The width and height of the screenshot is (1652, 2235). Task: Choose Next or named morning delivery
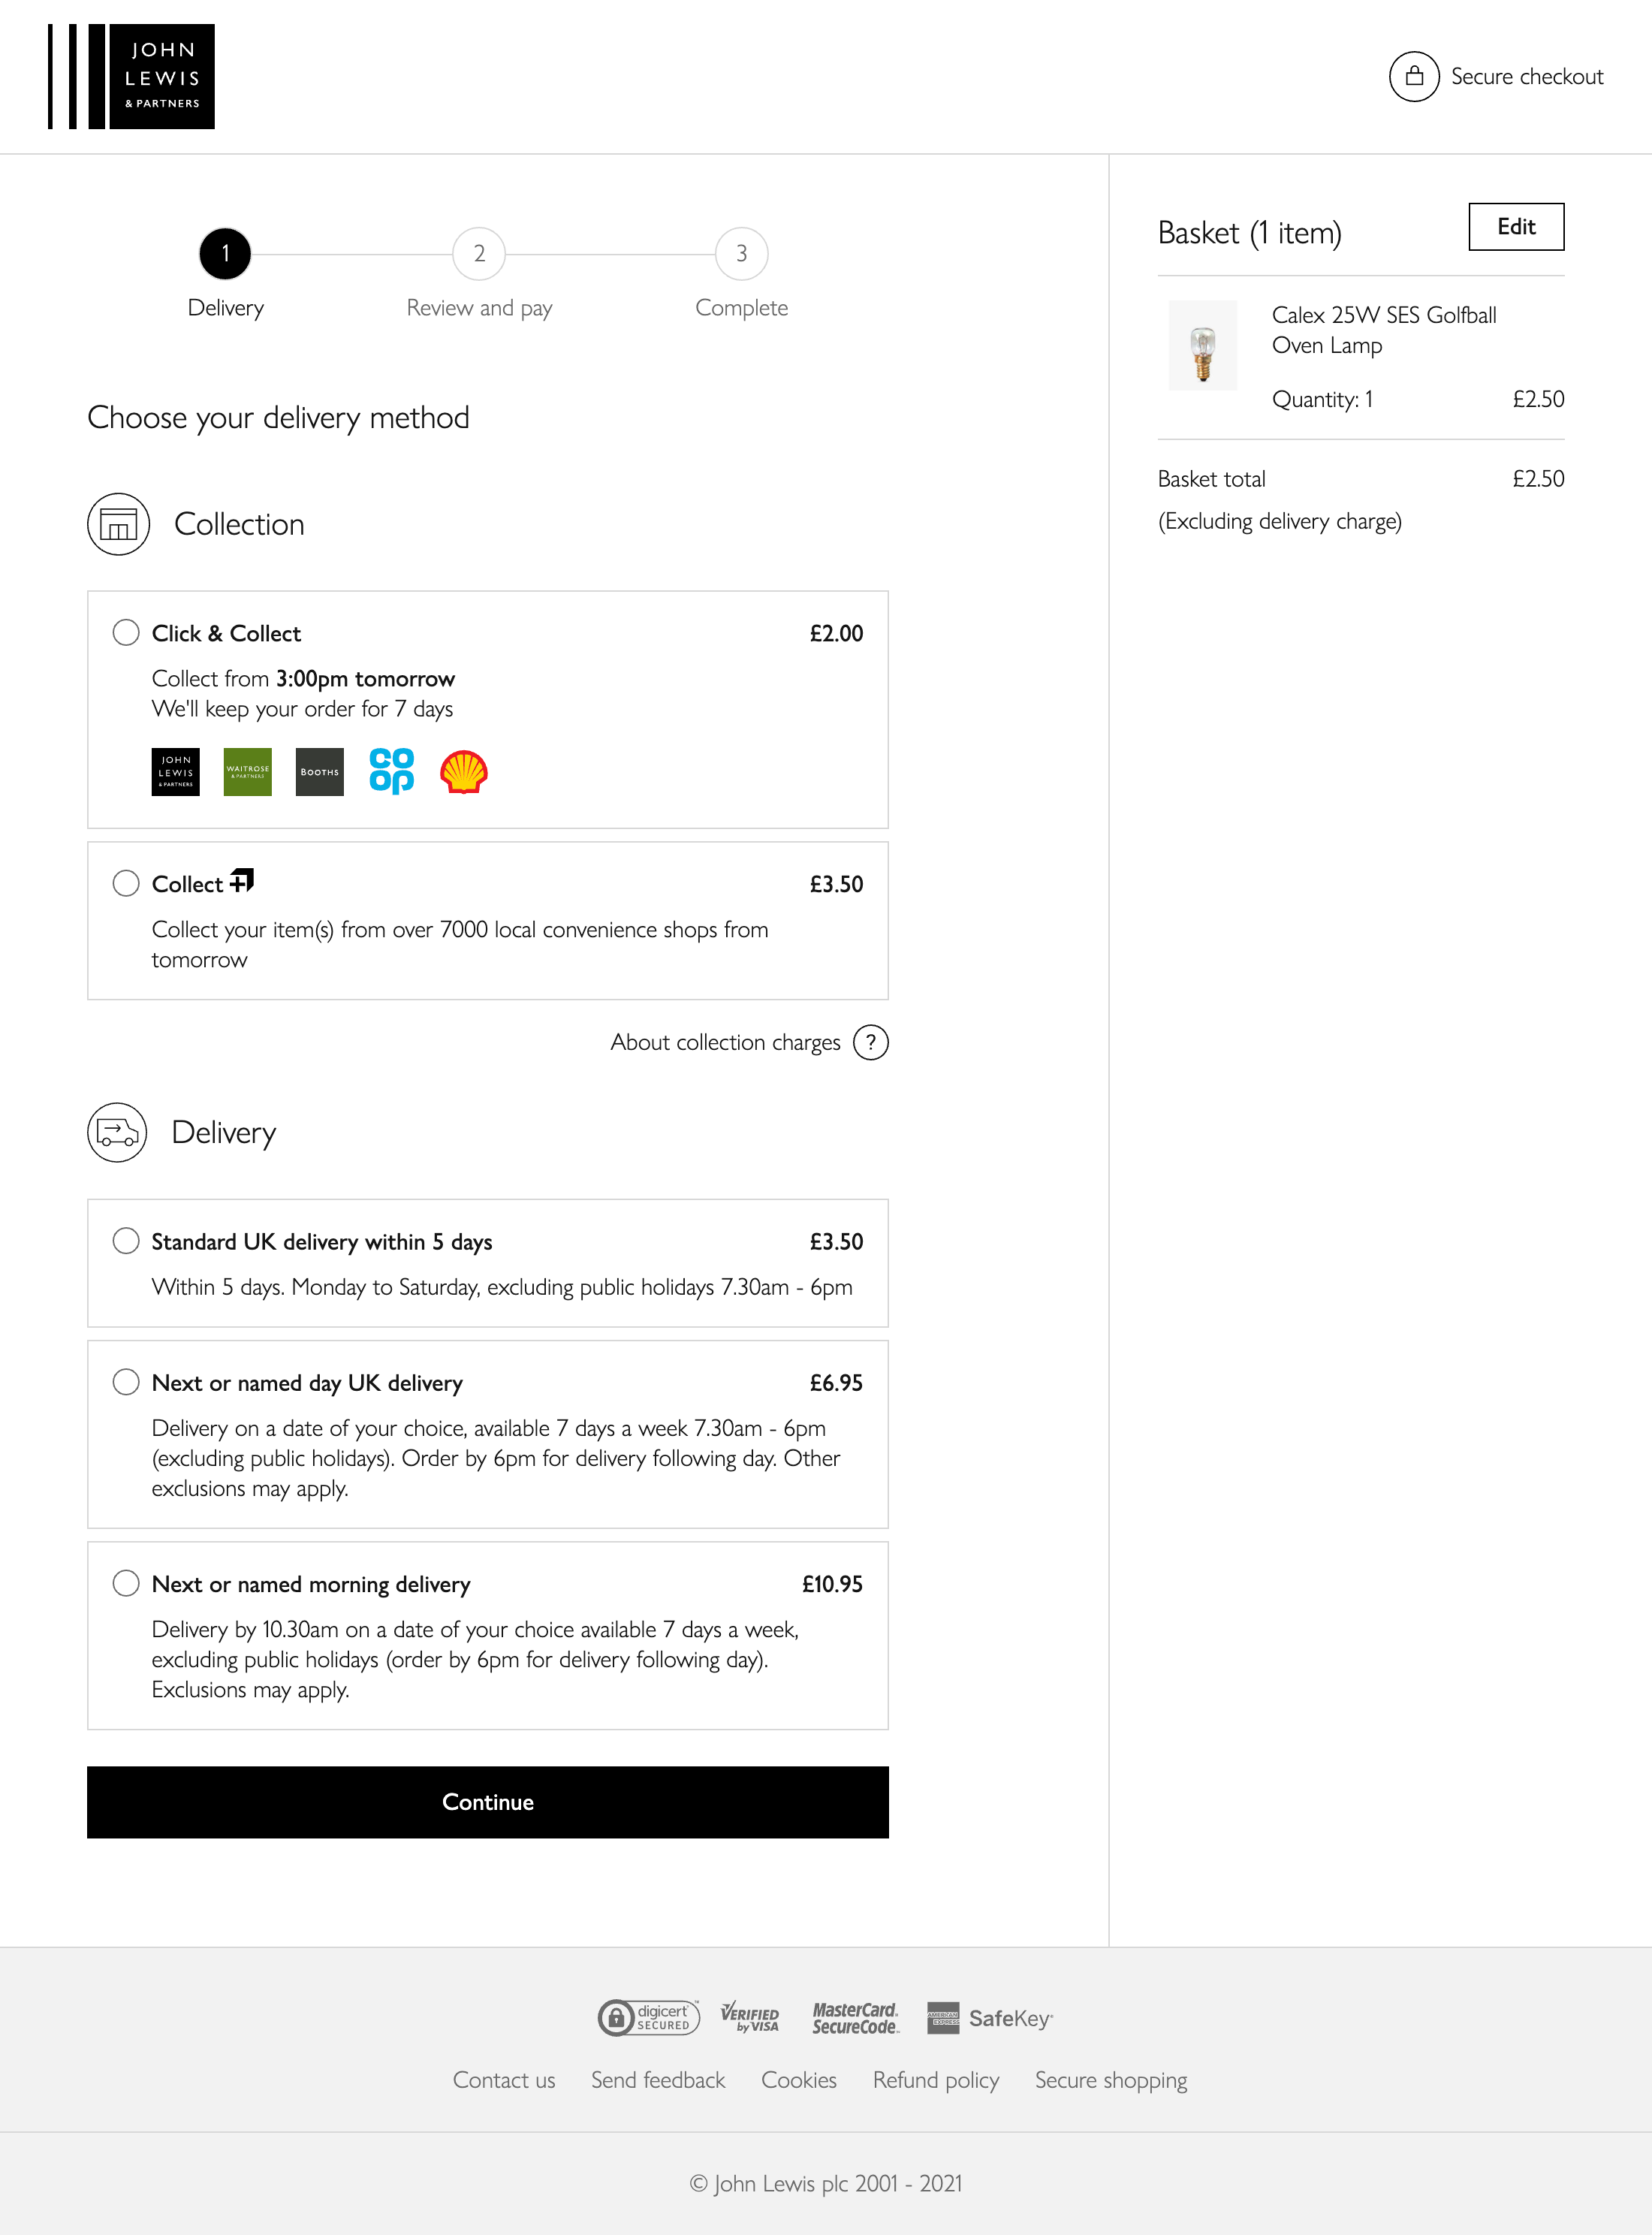coord(126,1583)
